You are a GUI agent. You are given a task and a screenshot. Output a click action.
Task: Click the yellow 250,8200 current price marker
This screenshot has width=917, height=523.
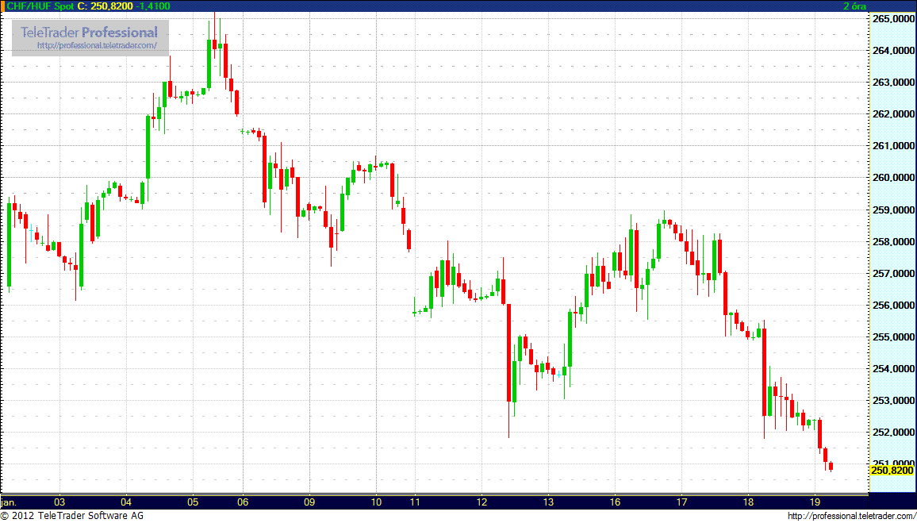click(892, 471)
